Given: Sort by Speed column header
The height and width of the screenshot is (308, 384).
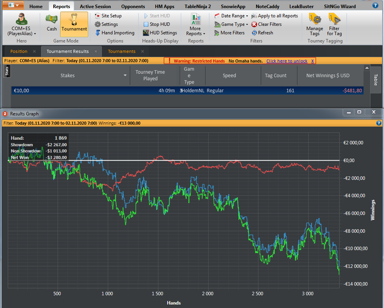Looking at the screenshot, I should tap(229, 75).
